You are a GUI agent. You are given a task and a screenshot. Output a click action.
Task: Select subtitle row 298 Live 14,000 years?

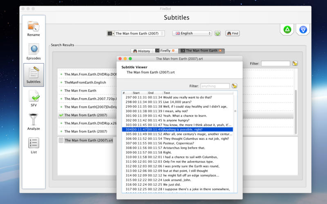click(177, 102)
